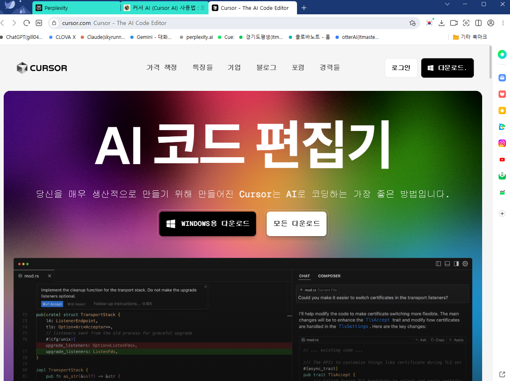Click Reject button in code preview
The width and height of the screenshot is (510, 381).
(77, 304)
